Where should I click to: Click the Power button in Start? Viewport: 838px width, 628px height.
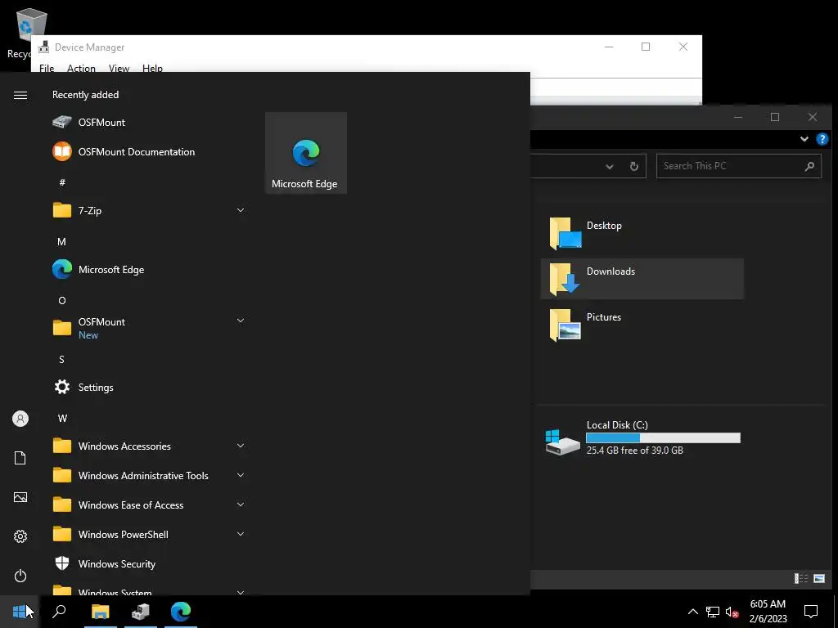(20, 576)
